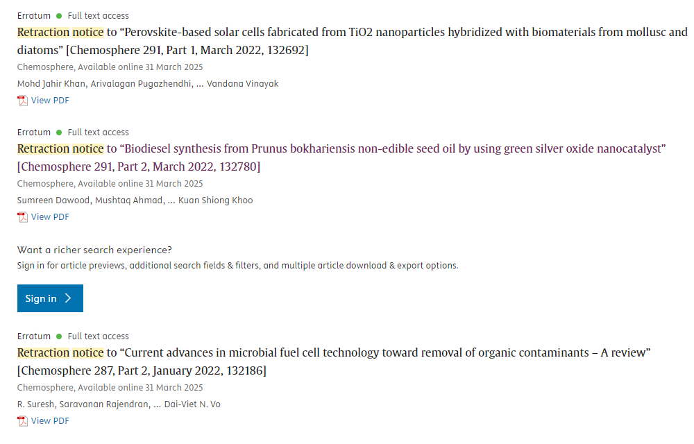Click PDF icon for Biodiesel synthesis article

coord(23,217)
